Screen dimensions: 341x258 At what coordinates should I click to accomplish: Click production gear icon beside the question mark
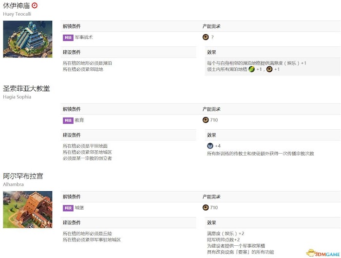click(x=206, y=37)
